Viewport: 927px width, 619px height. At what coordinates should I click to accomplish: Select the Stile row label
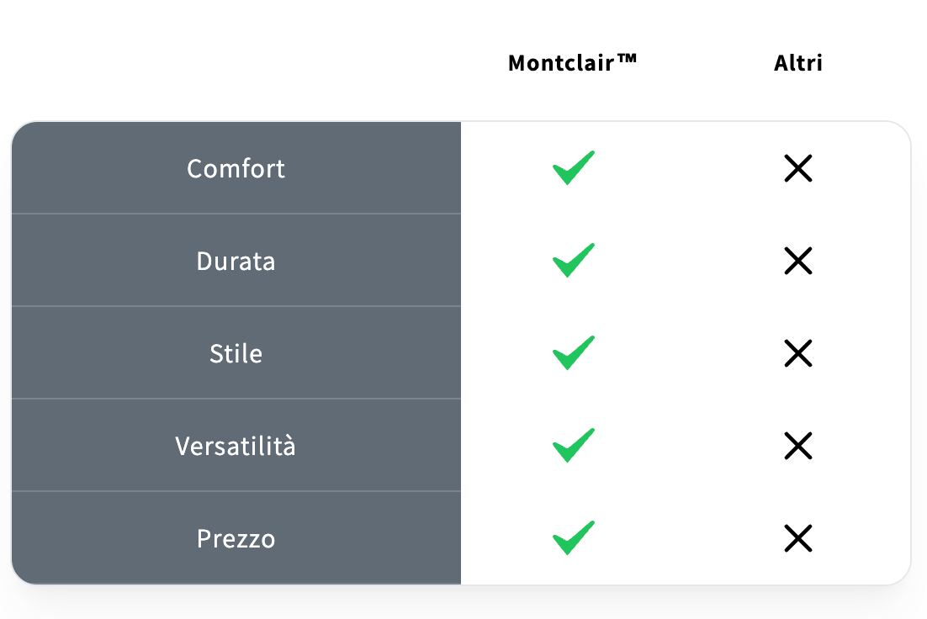236,354
